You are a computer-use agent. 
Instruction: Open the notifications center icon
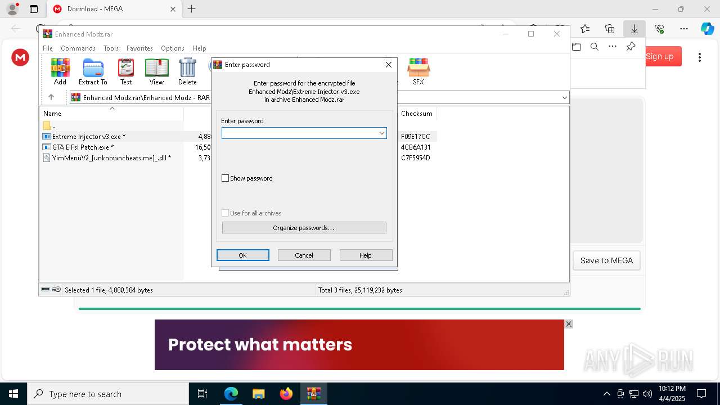(x=701, y=394)
